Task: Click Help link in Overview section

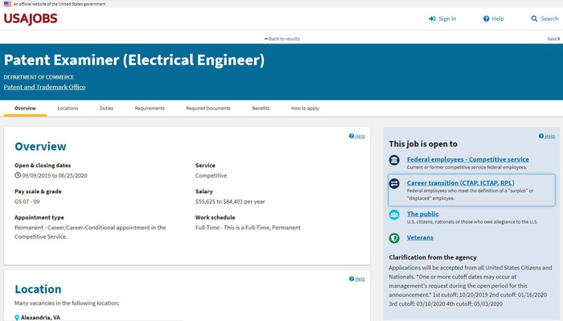Action: pyautogui.click(x=357, y=136)
